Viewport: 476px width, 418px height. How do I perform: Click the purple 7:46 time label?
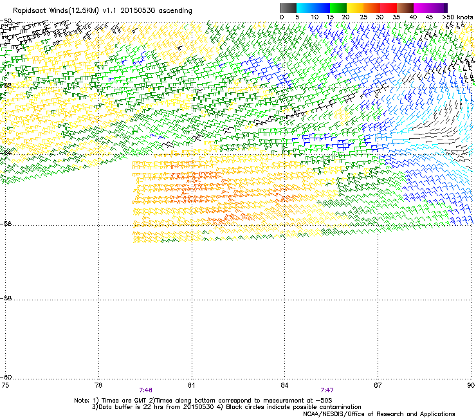click(x=146, y=390)
